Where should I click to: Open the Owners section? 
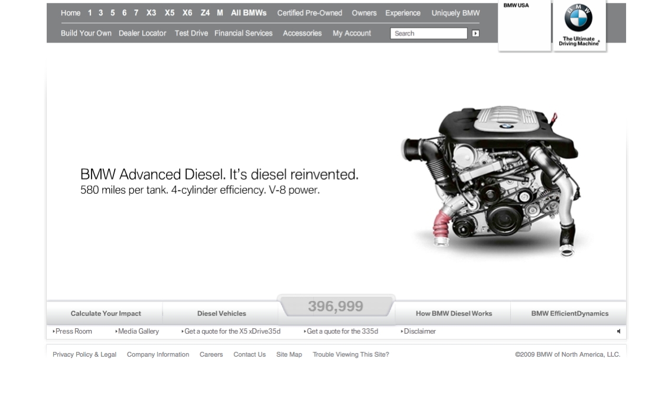coord(364,13)
